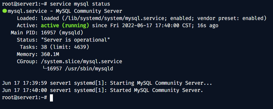The image size is (273, 109).
Task: Click the terminal cursor block at prompt
Action: pos(51,98)
